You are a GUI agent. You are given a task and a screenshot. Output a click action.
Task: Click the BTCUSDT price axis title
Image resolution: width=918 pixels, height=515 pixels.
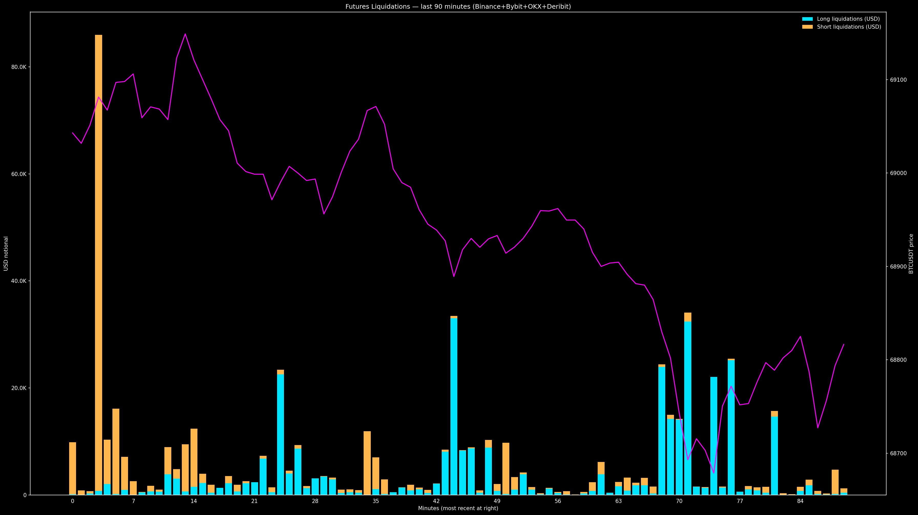coord(911,254)
